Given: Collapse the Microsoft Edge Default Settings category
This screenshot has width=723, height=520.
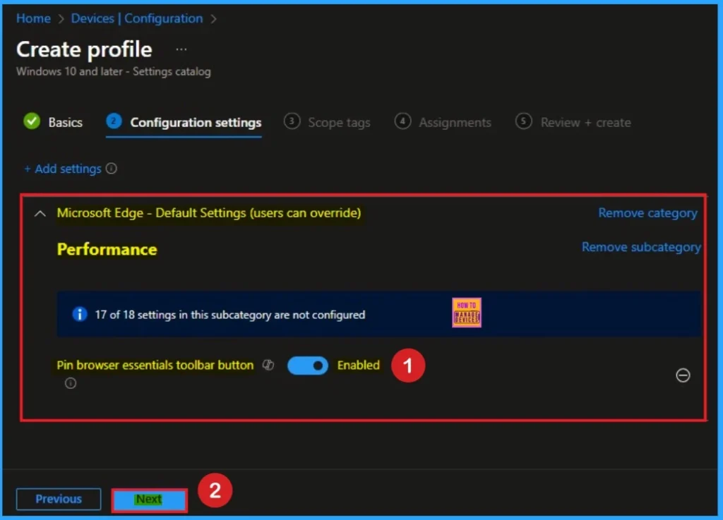Looking at the screenshot, I should pyautogui.click(x=40, y=213).
